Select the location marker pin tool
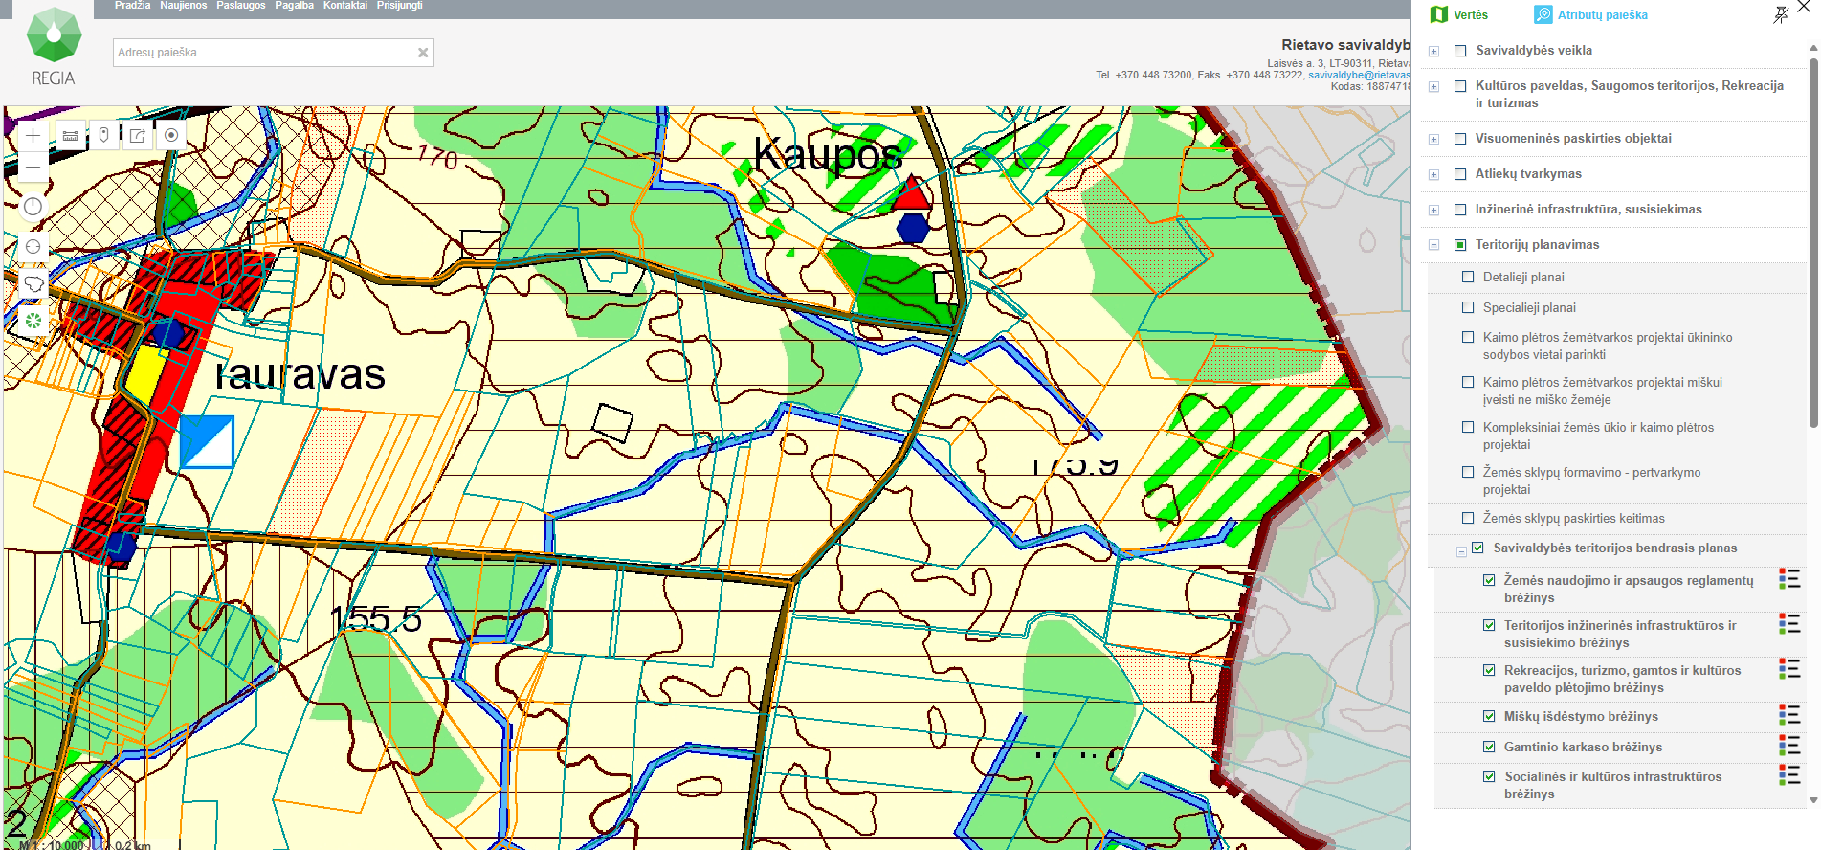Viewport: 1821px width, 850px height. (x=103, y=136)
